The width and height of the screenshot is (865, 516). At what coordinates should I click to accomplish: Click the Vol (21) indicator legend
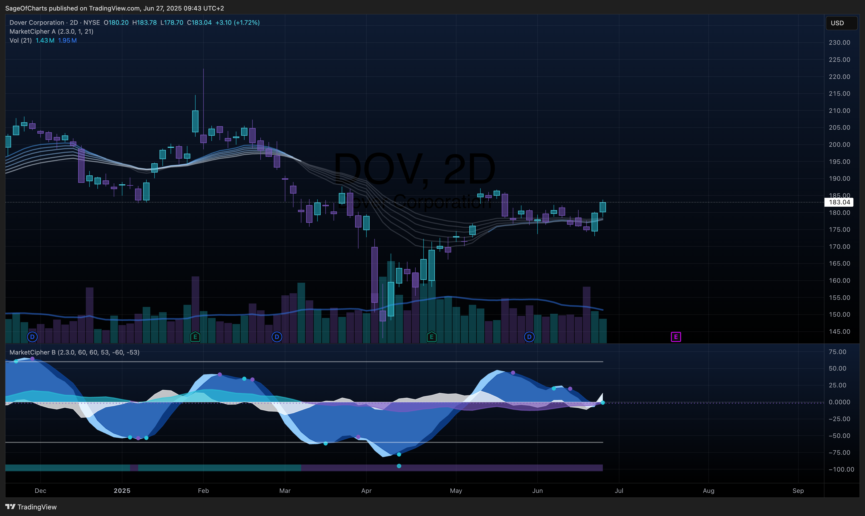[x=21, y=40]
